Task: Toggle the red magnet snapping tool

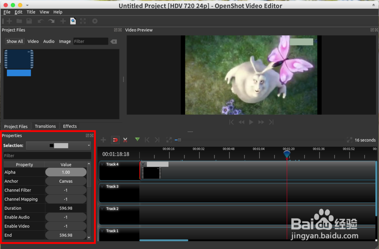Action: 115,140
